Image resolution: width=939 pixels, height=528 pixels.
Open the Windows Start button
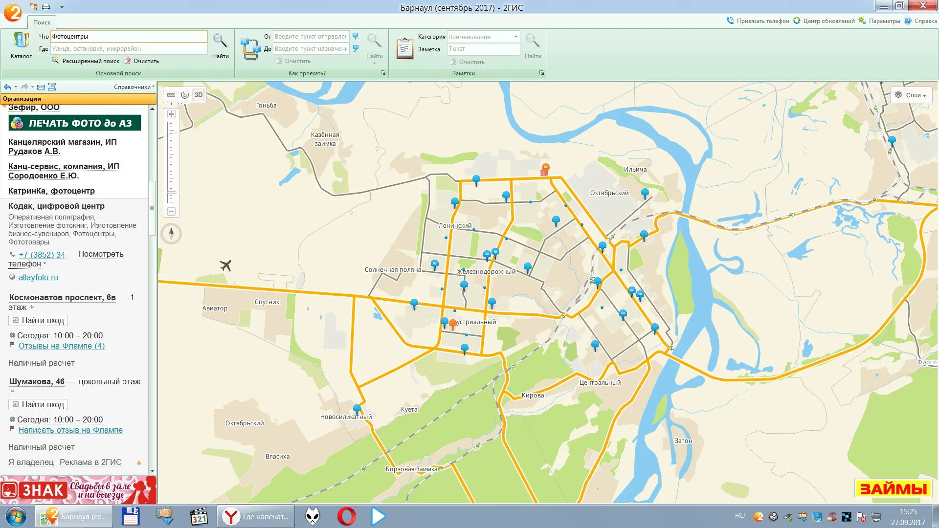(16, 516)
